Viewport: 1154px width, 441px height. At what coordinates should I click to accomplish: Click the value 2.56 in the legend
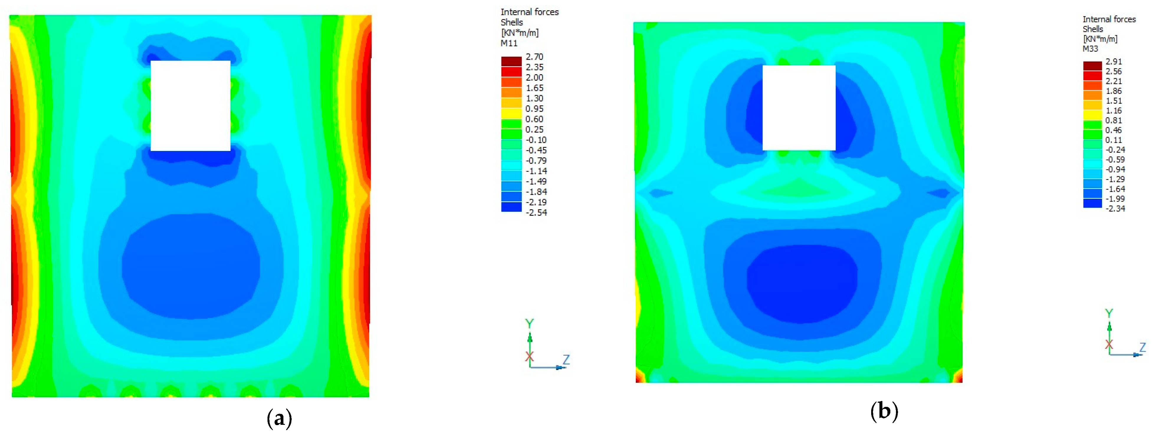[1114, 72]
